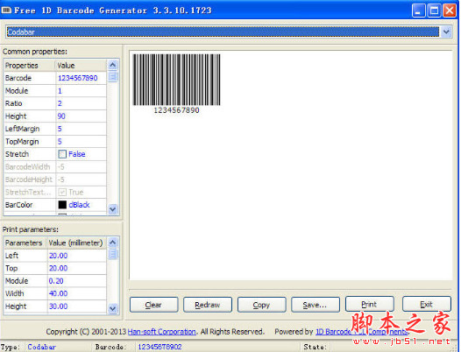
Task: Select the Ratio property row label
Action: pyautogui.click(x=13, y=103)
